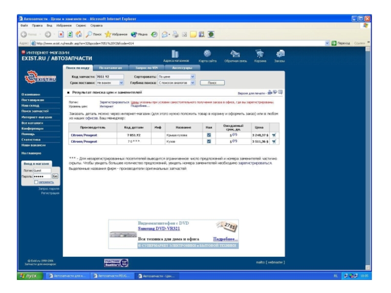391x293 pixels.
Task: Open the Правка menu
Action: [x=37, y=25]
